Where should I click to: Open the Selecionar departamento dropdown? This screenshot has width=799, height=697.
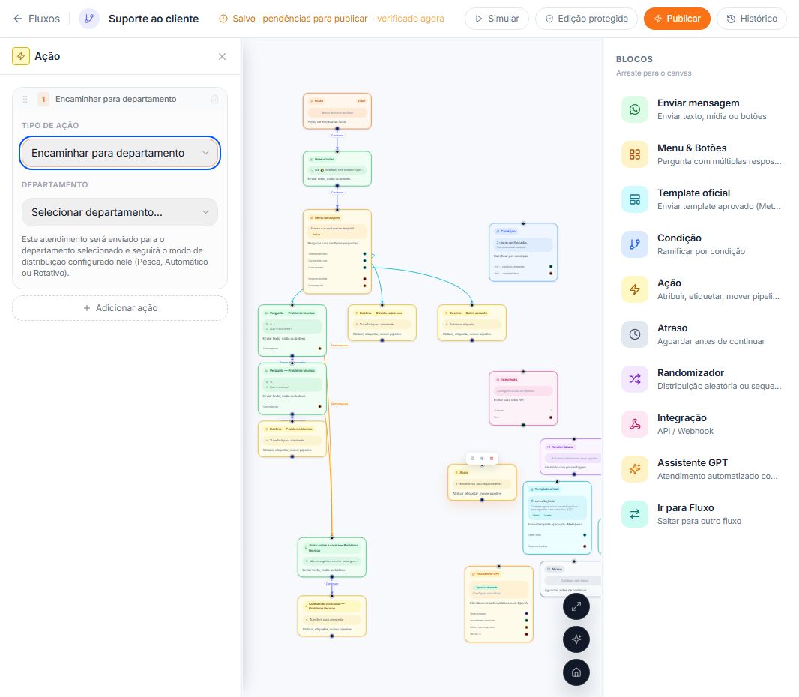120,212
